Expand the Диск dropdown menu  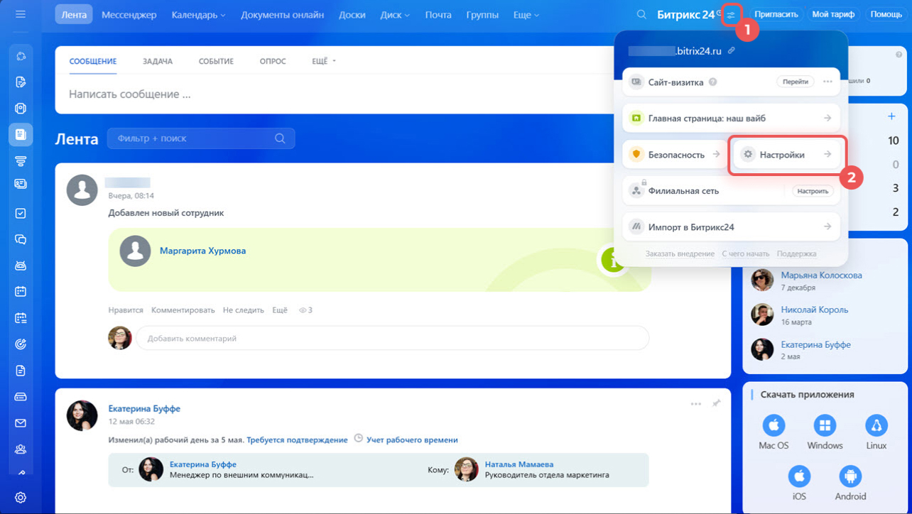(395, 15)
